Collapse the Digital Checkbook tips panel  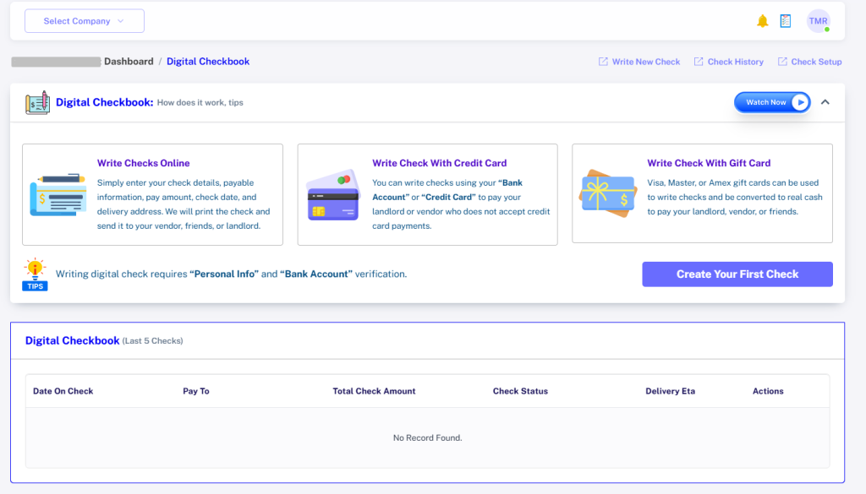(825, 102)
